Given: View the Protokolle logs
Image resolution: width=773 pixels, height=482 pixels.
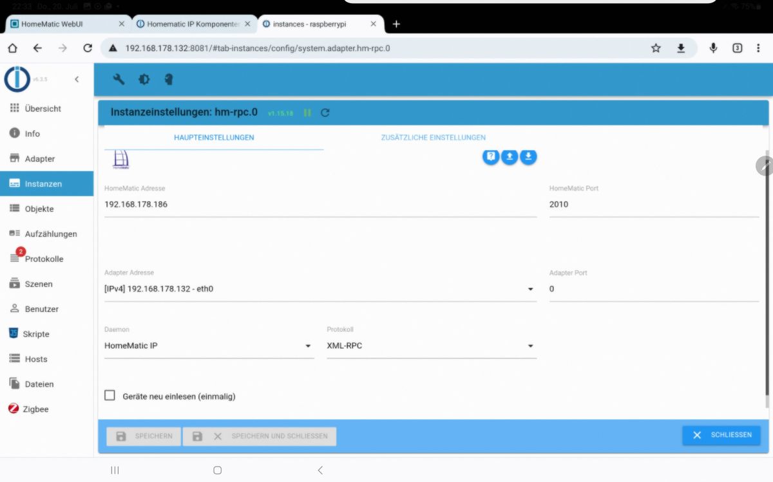Looking at the screenshot, I should click(x=46, y=259).
